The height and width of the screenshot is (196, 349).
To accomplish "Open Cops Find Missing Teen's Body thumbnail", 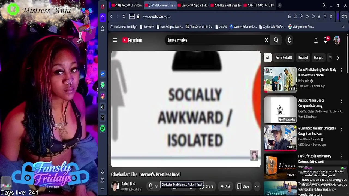I will click(x=280, y=79).
